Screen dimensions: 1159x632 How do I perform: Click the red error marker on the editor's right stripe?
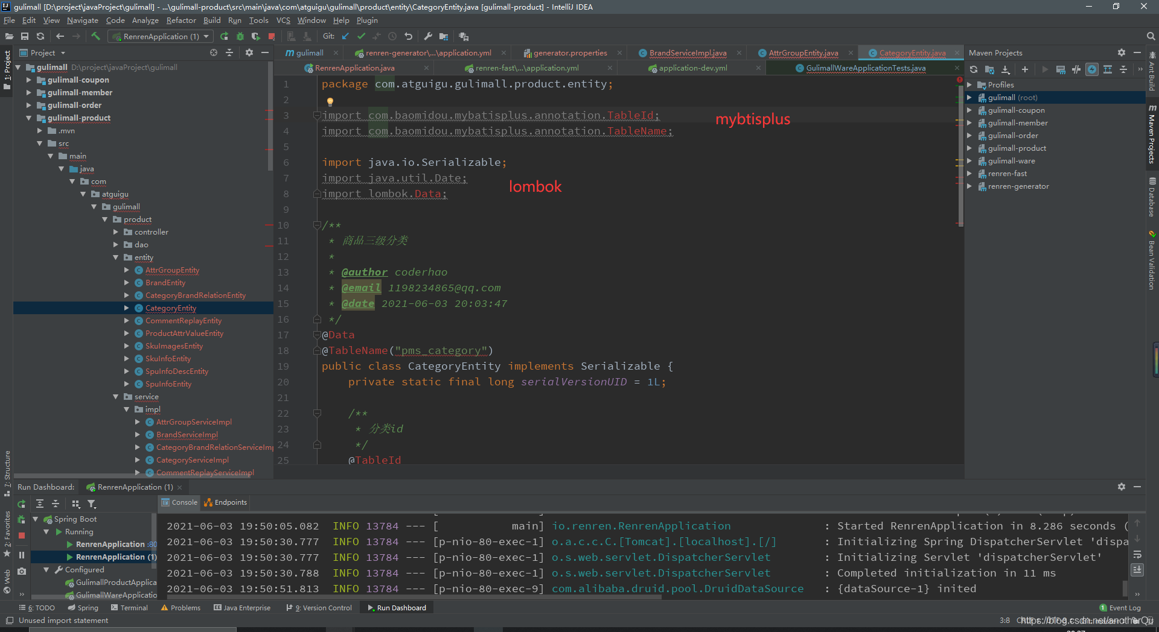pos(959,80)
